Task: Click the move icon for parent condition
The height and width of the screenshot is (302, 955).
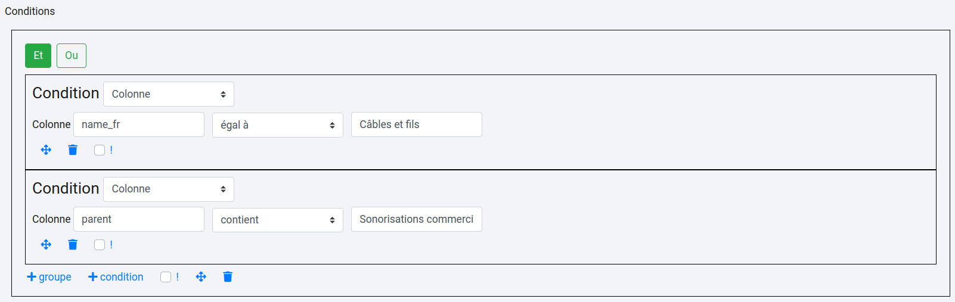Action: tap(46, 245)
